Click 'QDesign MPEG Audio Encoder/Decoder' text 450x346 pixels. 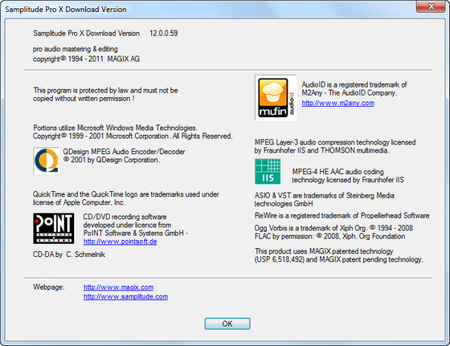click(x=124, y=152)
